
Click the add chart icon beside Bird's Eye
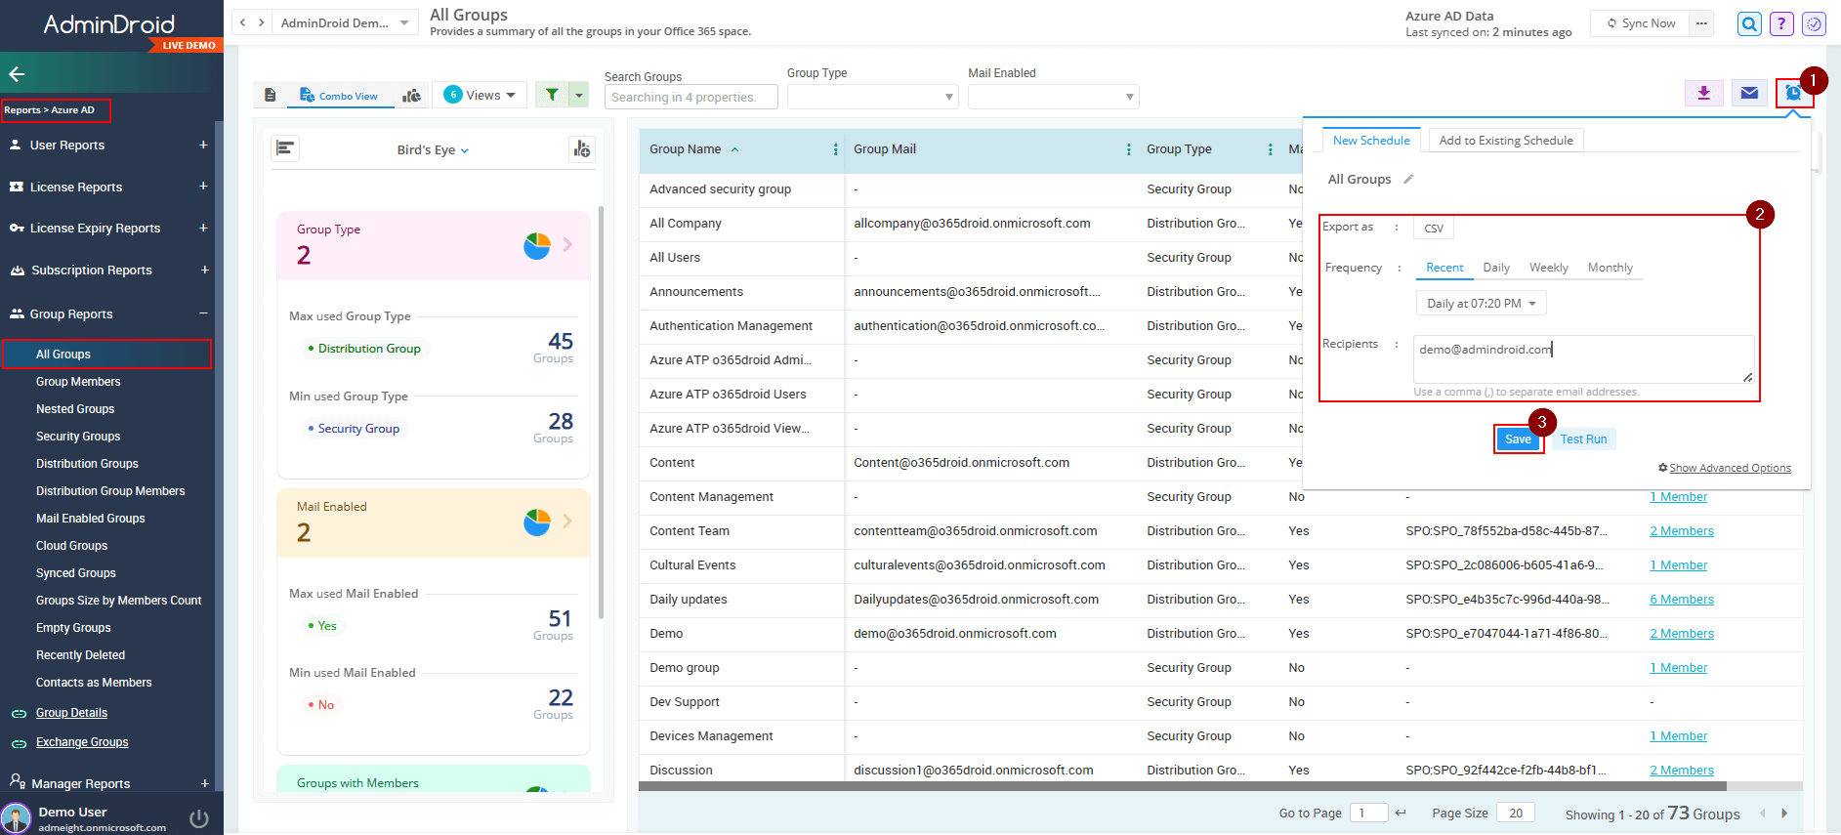[581, 149]
